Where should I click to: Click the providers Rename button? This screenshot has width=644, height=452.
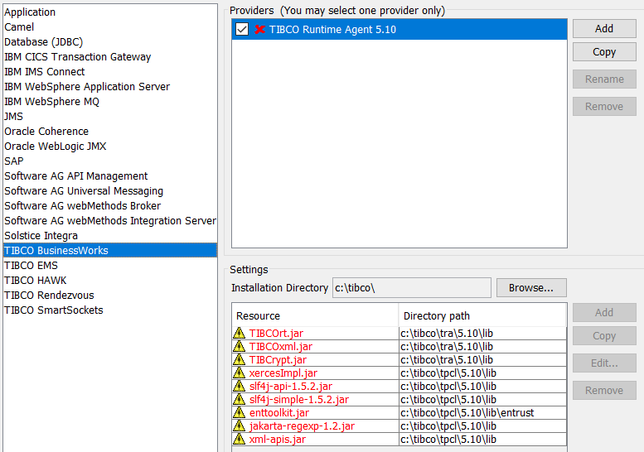604,79
